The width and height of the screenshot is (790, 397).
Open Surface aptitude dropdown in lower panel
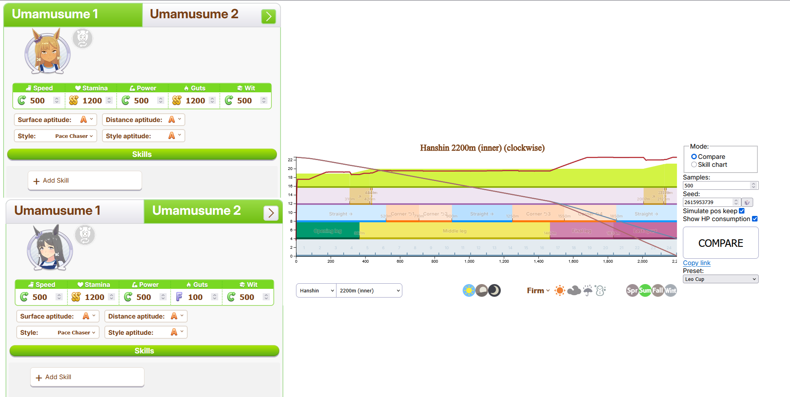(x=58, y=316)
